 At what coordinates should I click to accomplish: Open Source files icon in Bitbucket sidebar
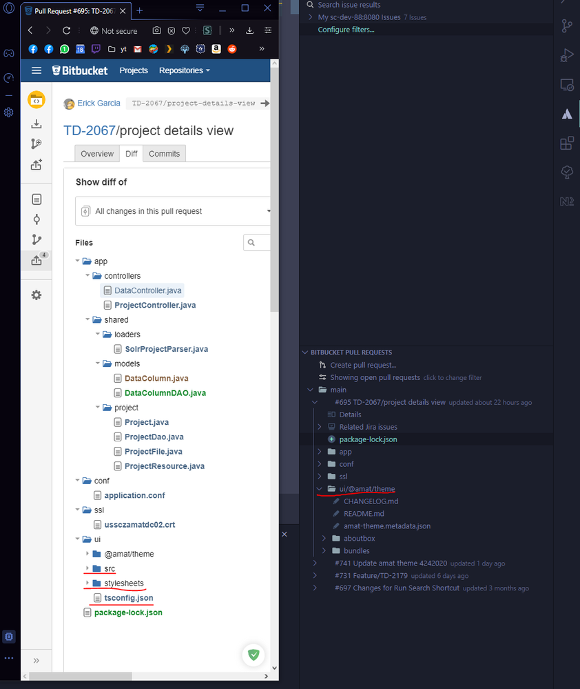point(37,199)
